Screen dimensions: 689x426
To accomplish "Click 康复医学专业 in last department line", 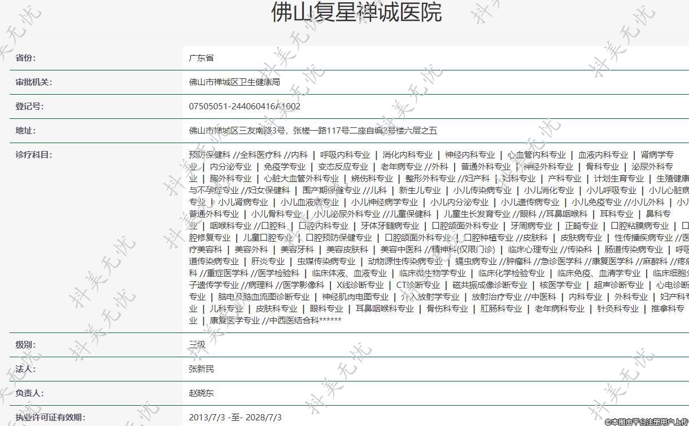I will tap(234, 321).
